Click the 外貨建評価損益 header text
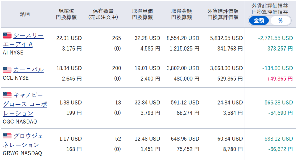This screenshot has height=160, width=296. (x=270, y=6)
